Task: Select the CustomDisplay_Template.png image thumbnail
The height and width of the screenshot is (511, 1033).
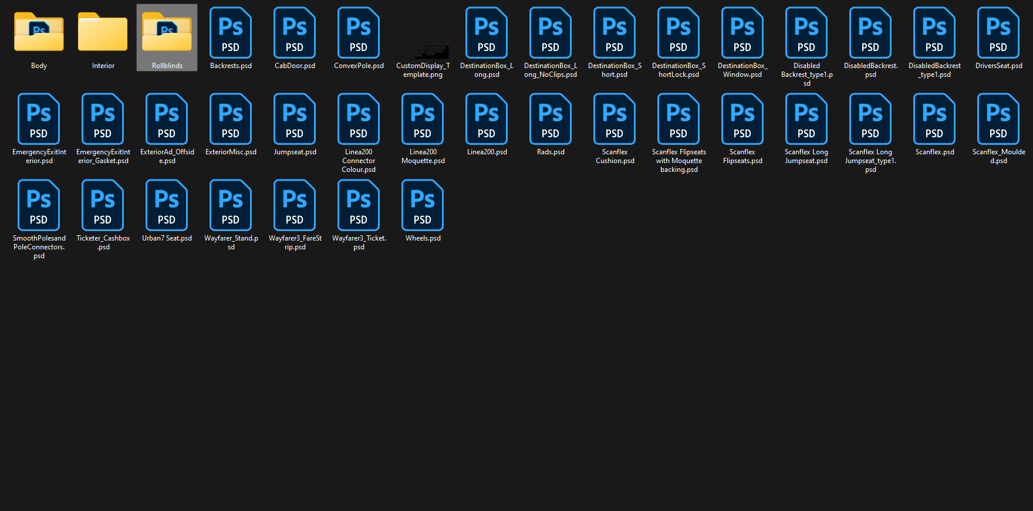Action: (x=423, y=52)
